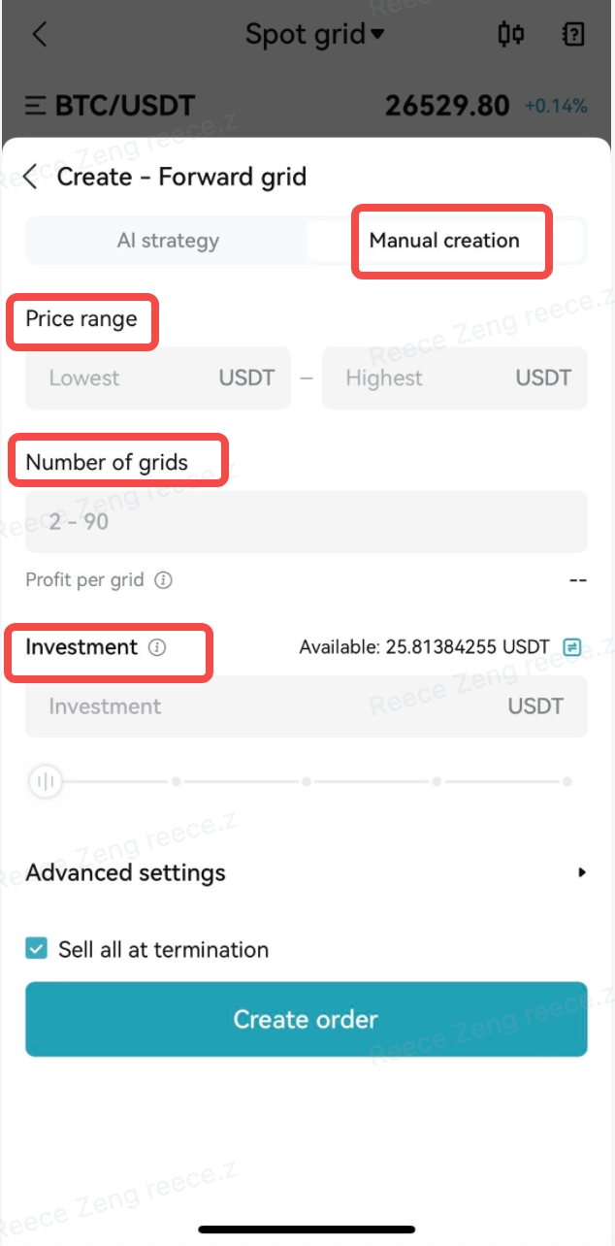Switch to the AI strategy tab
615x1246 pixels.
[168, 241]
